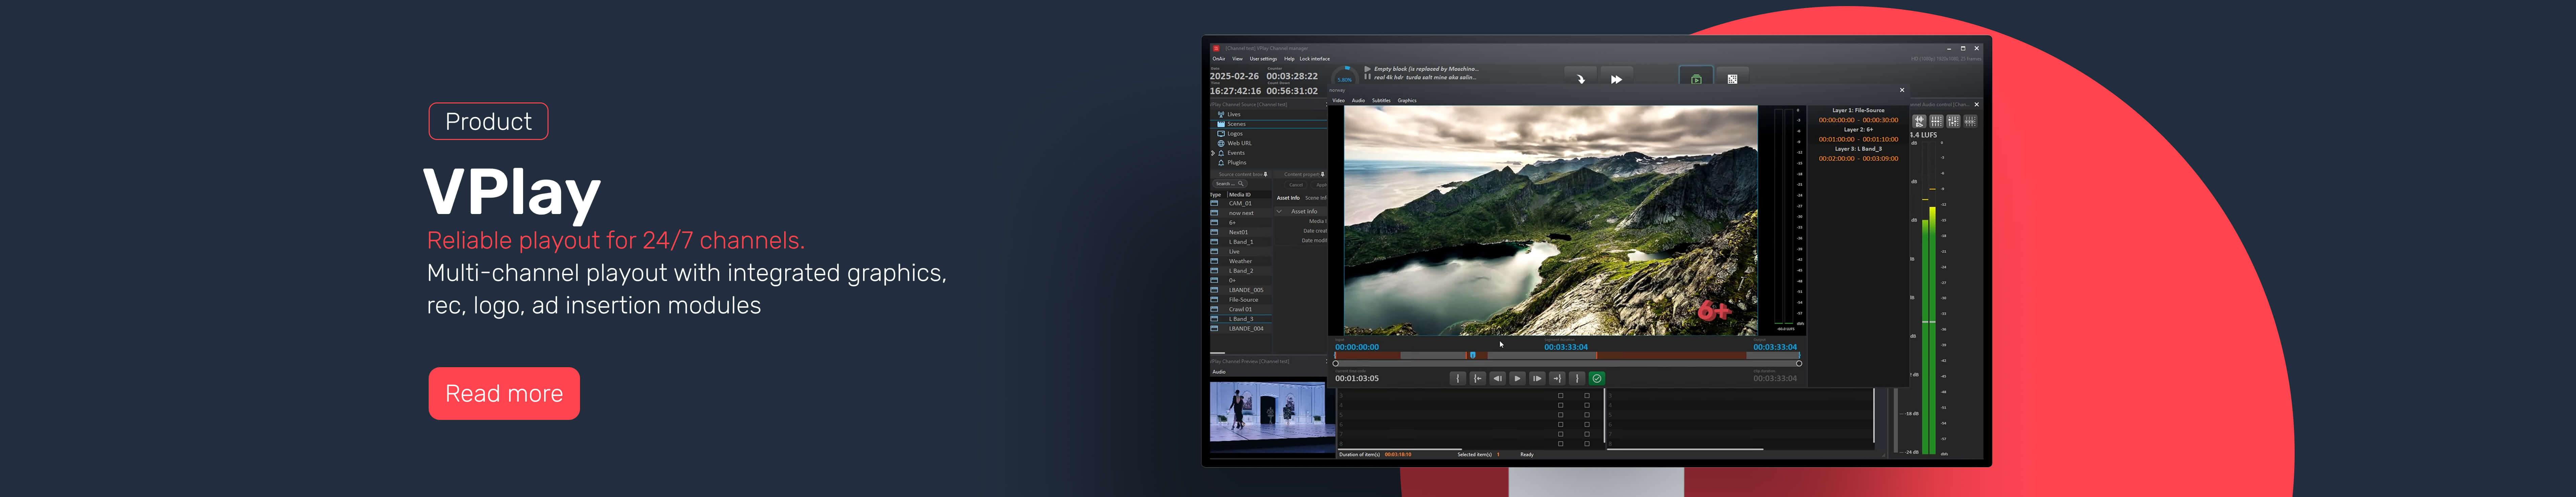Click the Product tag
2576x497 pixels.
[488, 122]
